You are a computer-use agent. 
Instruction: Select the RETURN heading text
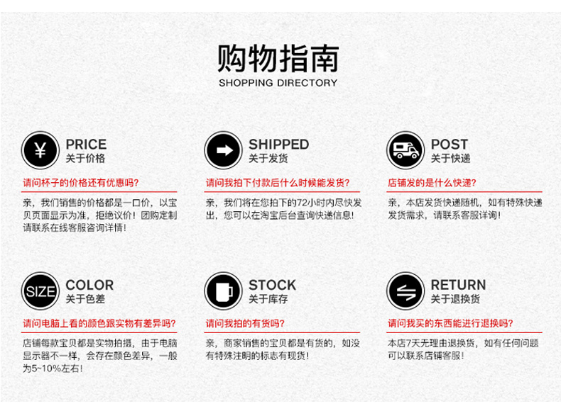click(458, 285)
